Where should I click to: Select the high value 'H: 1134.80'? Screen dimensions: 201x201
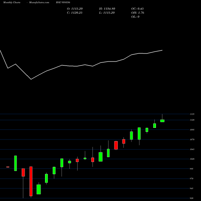[107, 9]
